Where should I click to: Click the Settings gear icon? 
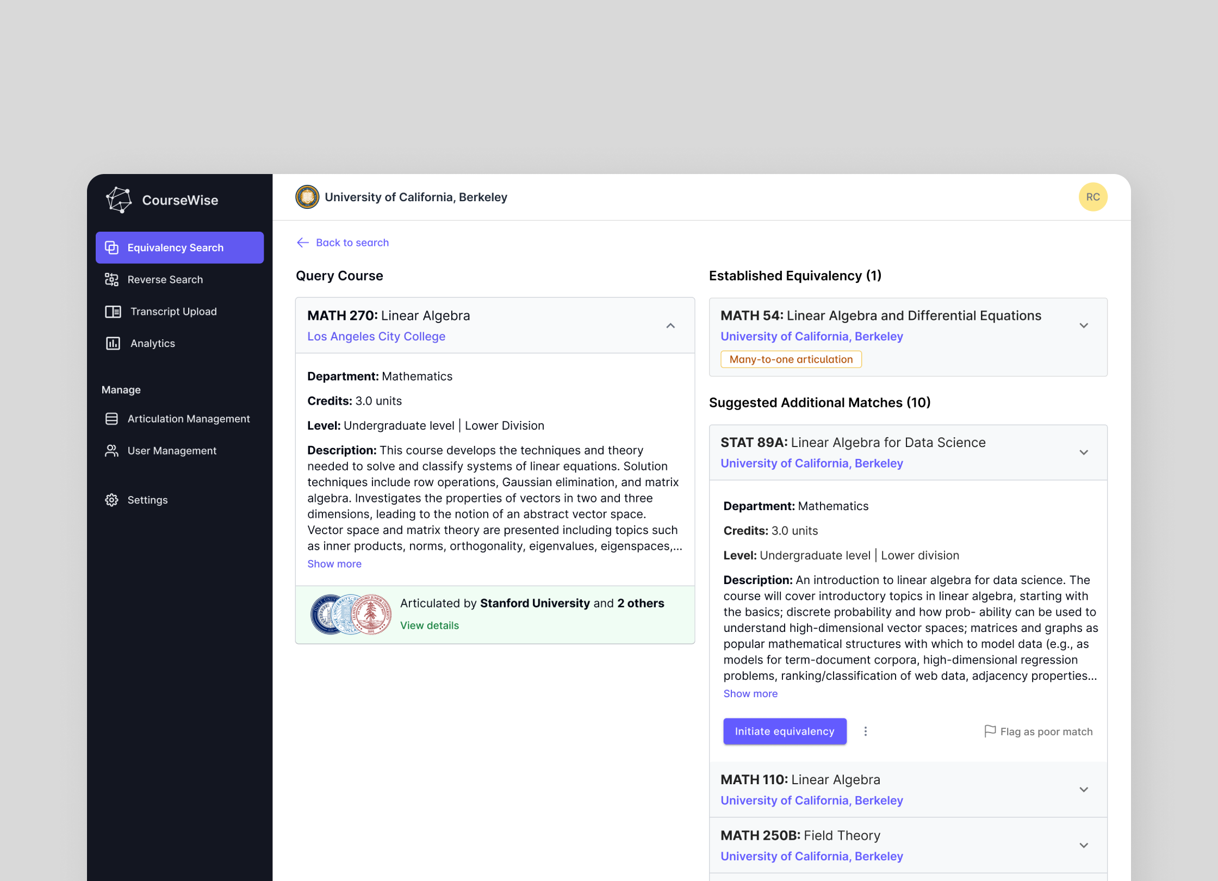[111, 500]
